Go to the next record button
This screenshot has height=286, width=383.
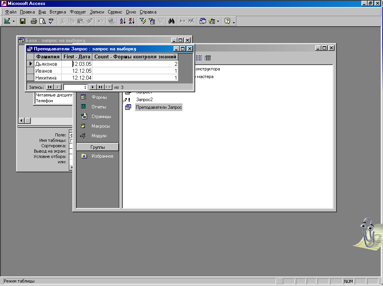point(93,87)
